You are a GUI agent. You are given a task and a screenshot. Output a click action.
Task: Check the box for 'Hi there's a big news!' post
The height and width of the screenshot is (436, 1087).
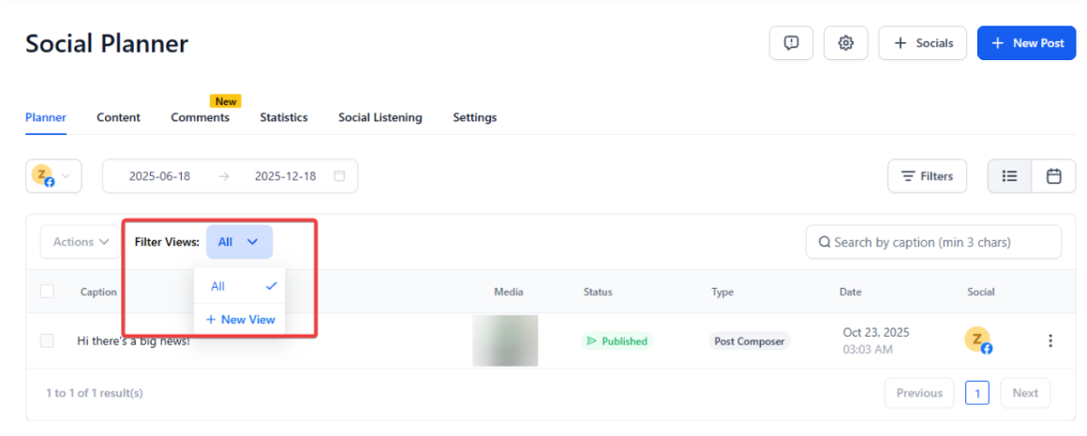tap(47, 341)
